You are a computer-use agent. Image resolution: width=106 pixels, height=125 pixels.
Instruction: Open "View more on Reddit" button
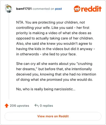tap(53, 116)
